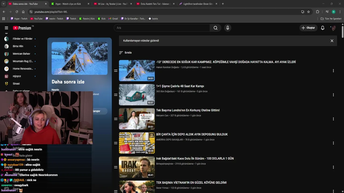Start voice search with microphone icon
The image size is (344, 193).
click(228, 28)
